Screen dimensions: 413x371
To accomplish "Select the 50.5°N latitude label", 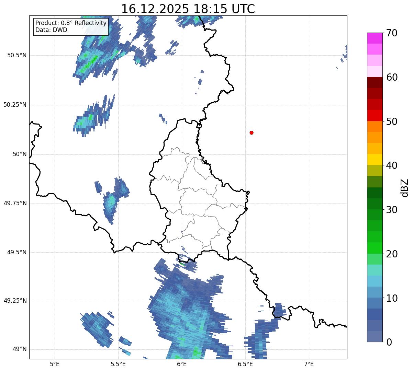I will coord(17,55).
